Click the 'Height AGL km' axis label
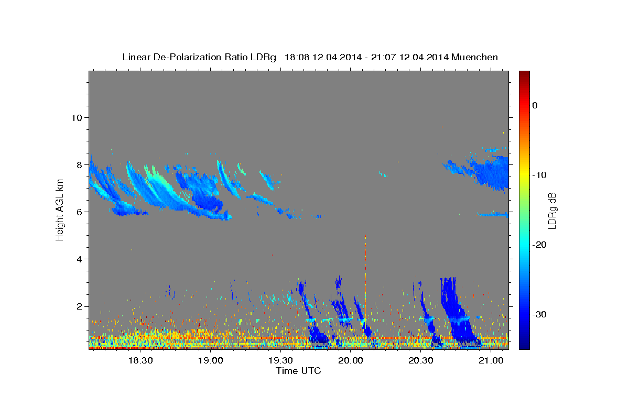629x419 pixels. coord(60,210)
